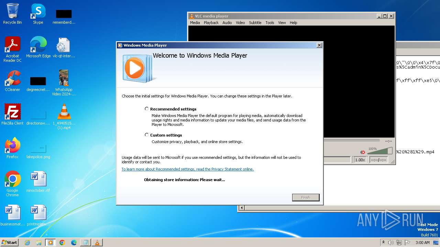Open Chrome from the taskbar
This screenshot has width=440, height=247.
point(62,242)
